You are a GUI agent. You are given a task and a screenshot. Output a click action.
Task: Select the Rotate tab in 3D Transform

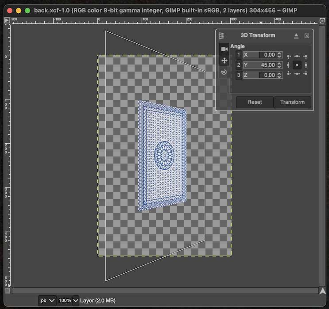tap(224, 72)
